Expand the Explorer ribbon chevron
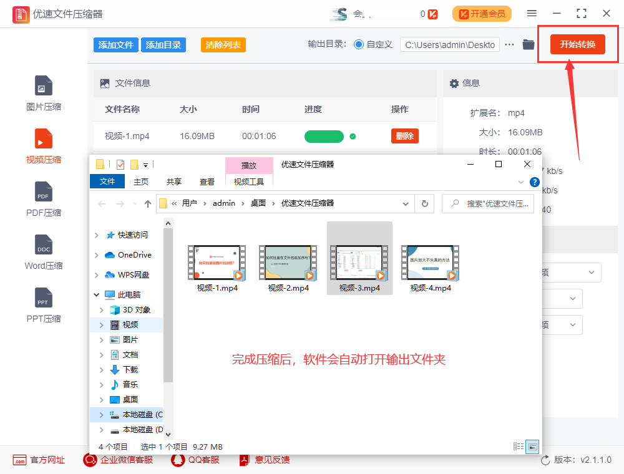Screen dimensions: 624x474 click(521, 182)
